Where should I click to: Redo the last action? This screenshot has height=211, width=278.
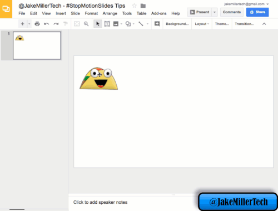(x=56, y=24)
